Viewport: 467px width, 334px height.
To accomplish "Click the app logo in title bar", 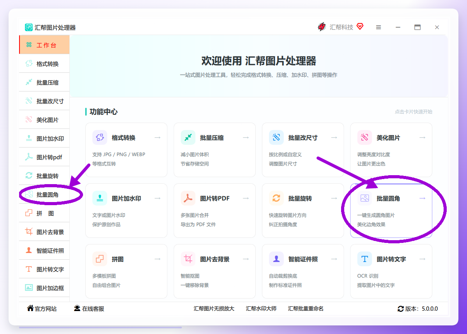I will pos(28,27).
